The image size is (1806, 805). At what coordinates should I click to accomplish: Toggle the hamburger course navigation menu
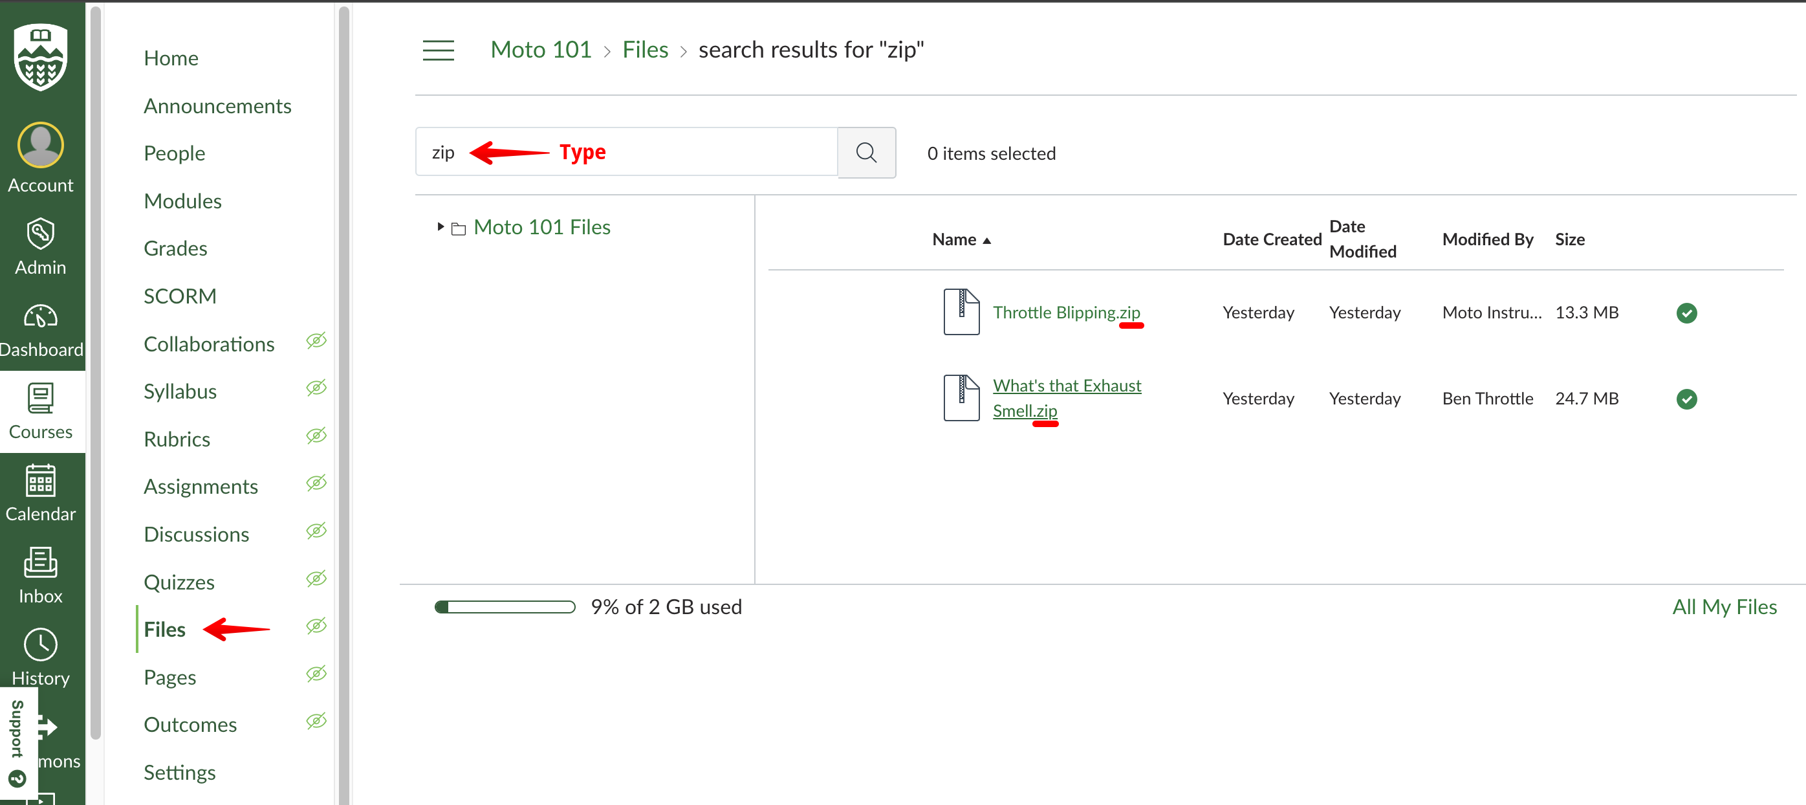point(438,50)
